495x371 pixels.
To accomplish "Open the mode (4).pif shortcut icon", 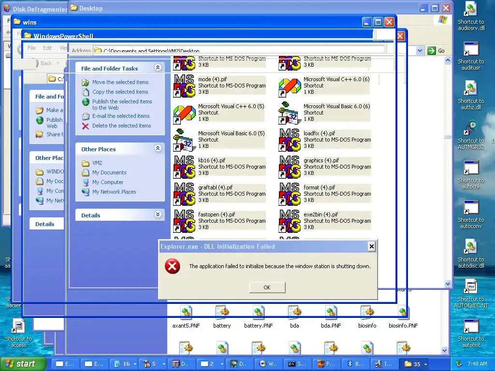I will (x=184, y=85).
